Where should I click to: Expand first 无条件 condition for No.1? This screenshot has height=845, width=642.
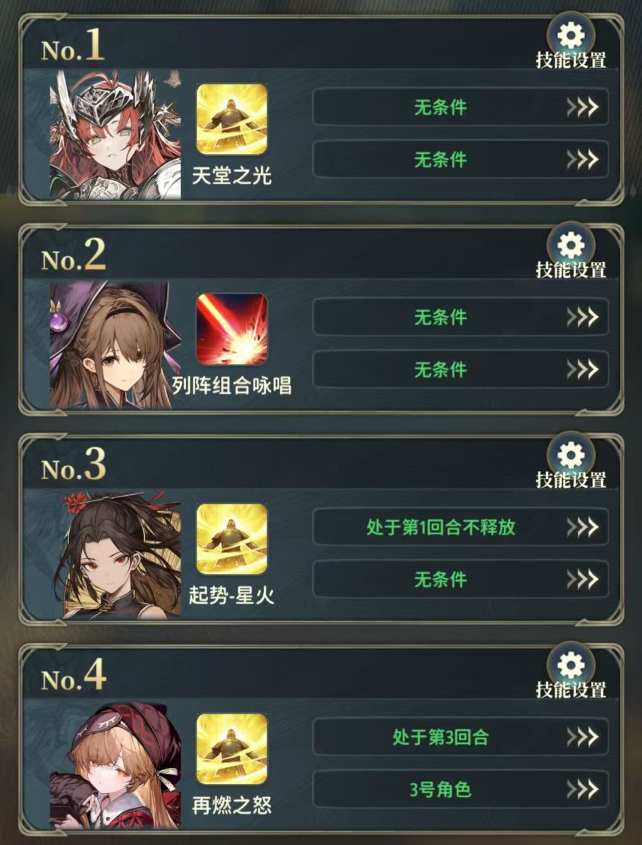[461, 107]
